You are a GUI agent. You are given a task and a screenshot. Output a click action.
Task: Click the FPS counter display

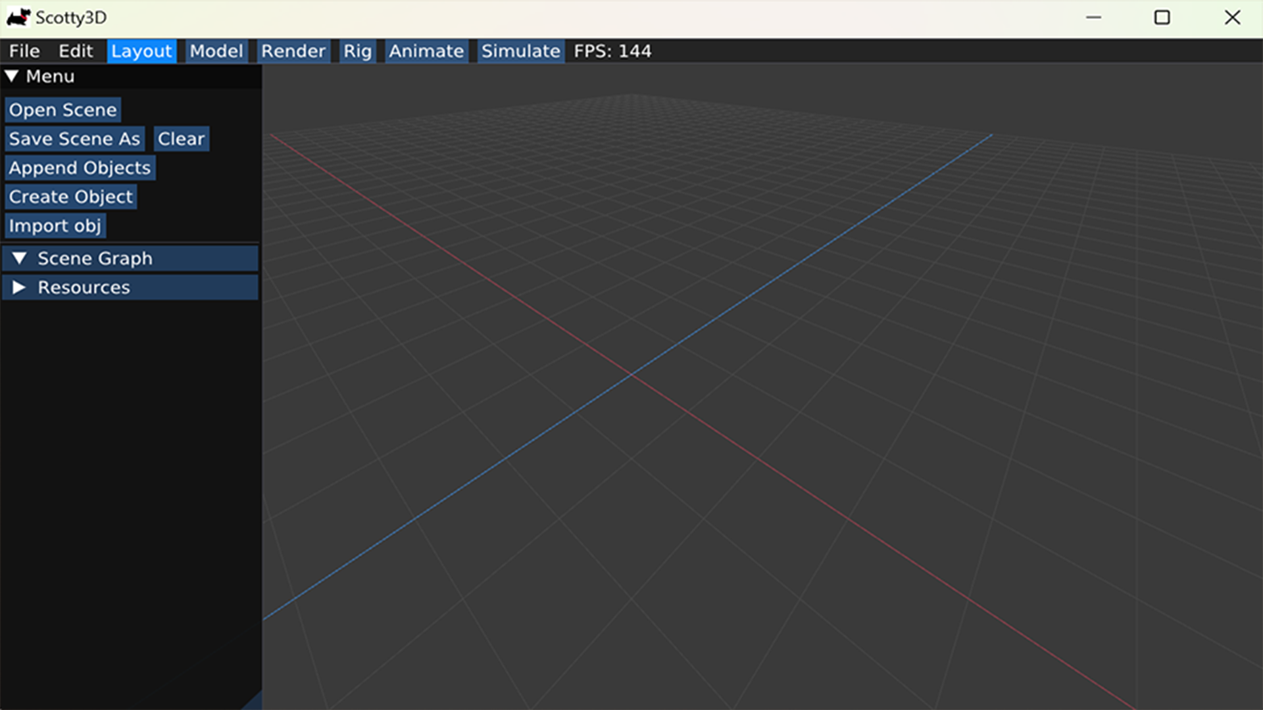tap(612, 51)
